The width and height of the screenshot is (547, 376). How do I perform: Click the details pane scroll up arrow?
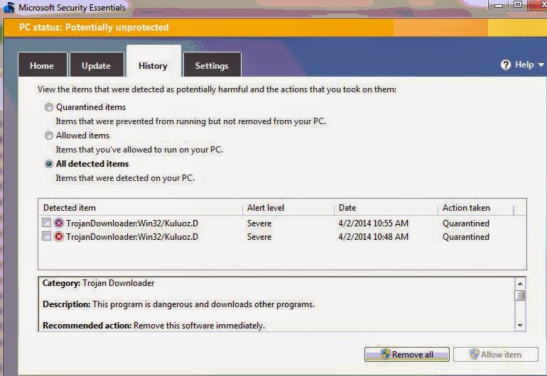[x=520, y=284]
